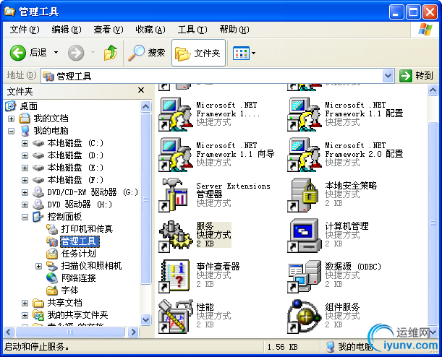Open the 组件服务 shortcut icon
The image size is (442, 357).
[305, 317]
